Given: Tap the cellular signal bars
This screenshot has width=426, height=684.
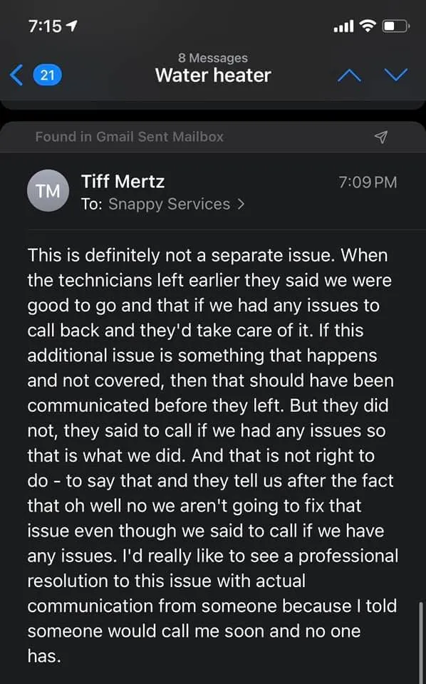Looking at the screenshot, I should [343, 26].
